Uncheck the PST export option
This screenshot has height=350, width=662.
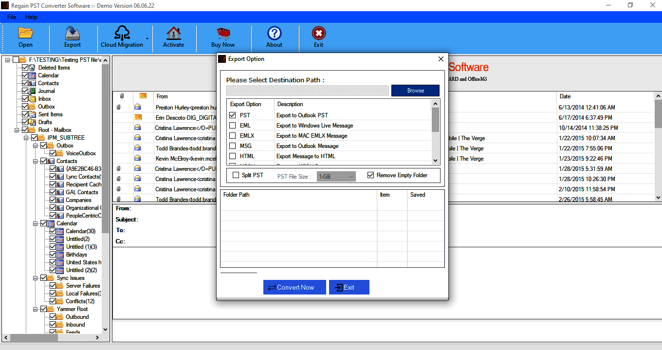point(233,115)
